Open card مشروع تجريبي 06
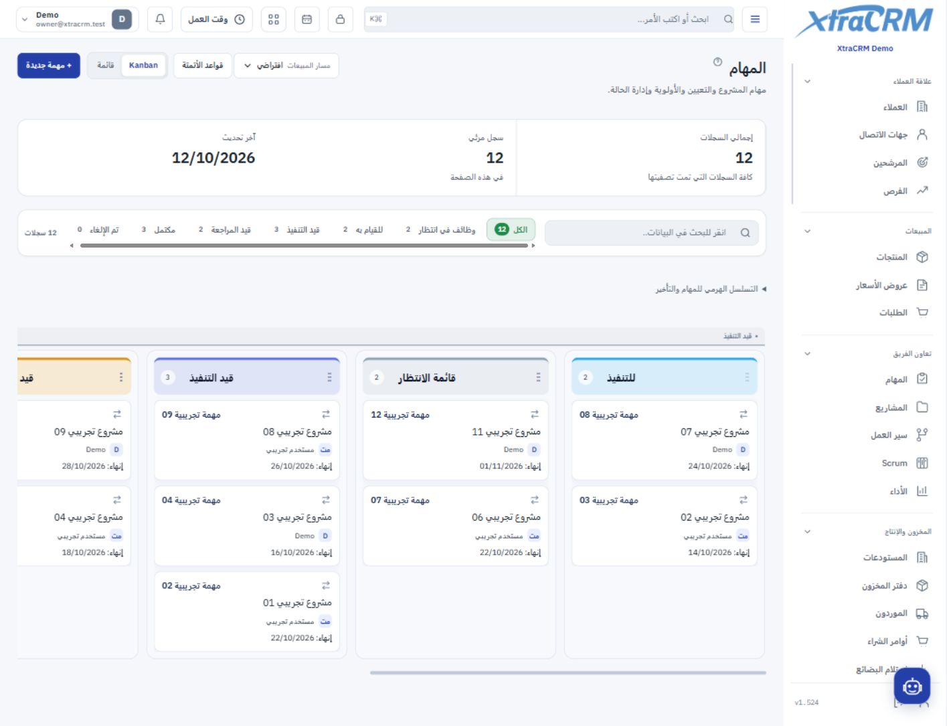 (456, 526)
